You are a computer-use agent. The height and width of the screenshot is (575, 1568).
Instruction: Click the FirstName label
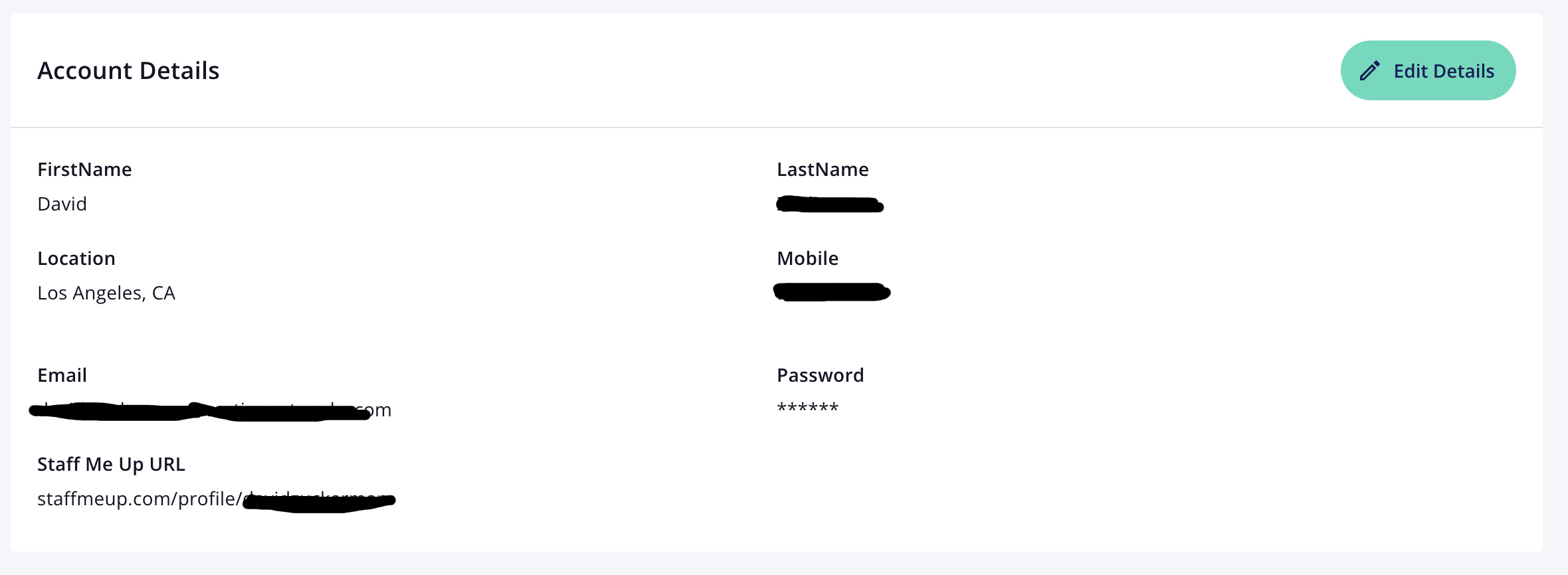[x=84, y=169]
